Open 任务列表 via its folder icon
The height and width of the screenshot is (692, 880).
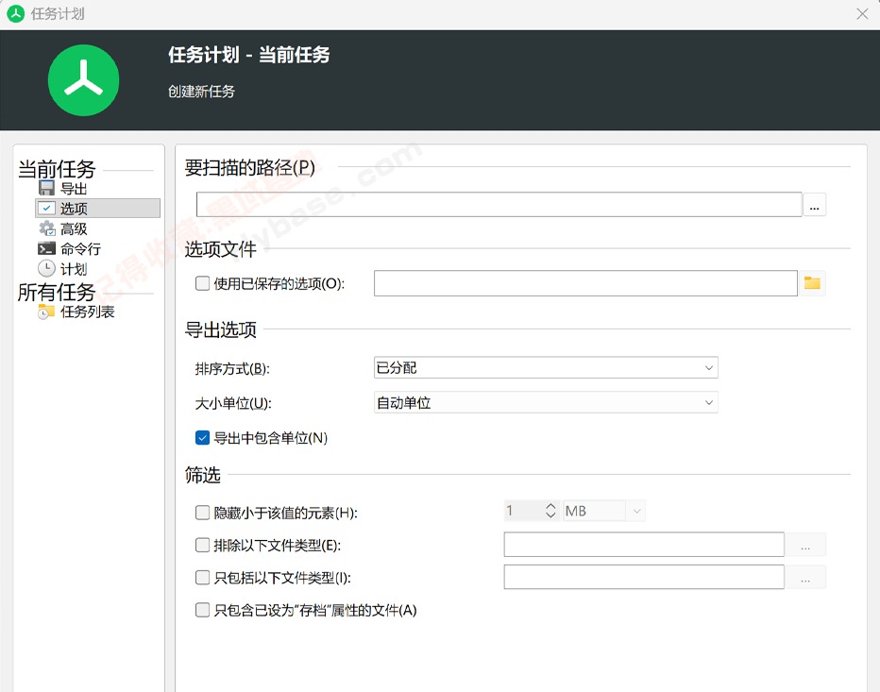click(x=46, y=312)
